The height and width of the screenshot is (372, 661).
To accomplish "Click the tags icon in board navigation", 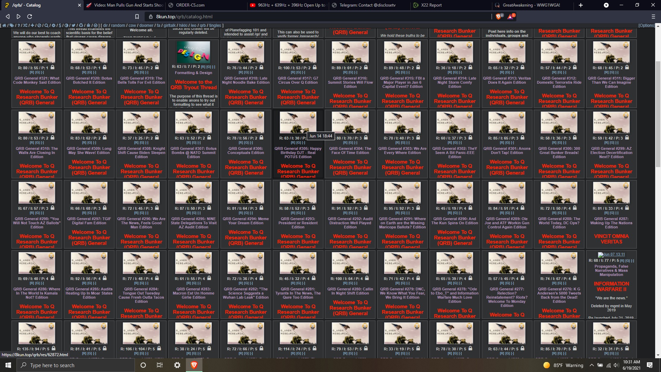I will pyautogui.click(x=12, y=25).
